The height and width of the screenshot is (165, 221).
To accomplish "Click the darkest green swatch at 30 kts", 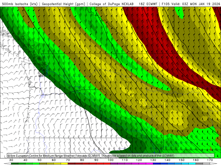I will pyautogui.click(x=15, y=164).
